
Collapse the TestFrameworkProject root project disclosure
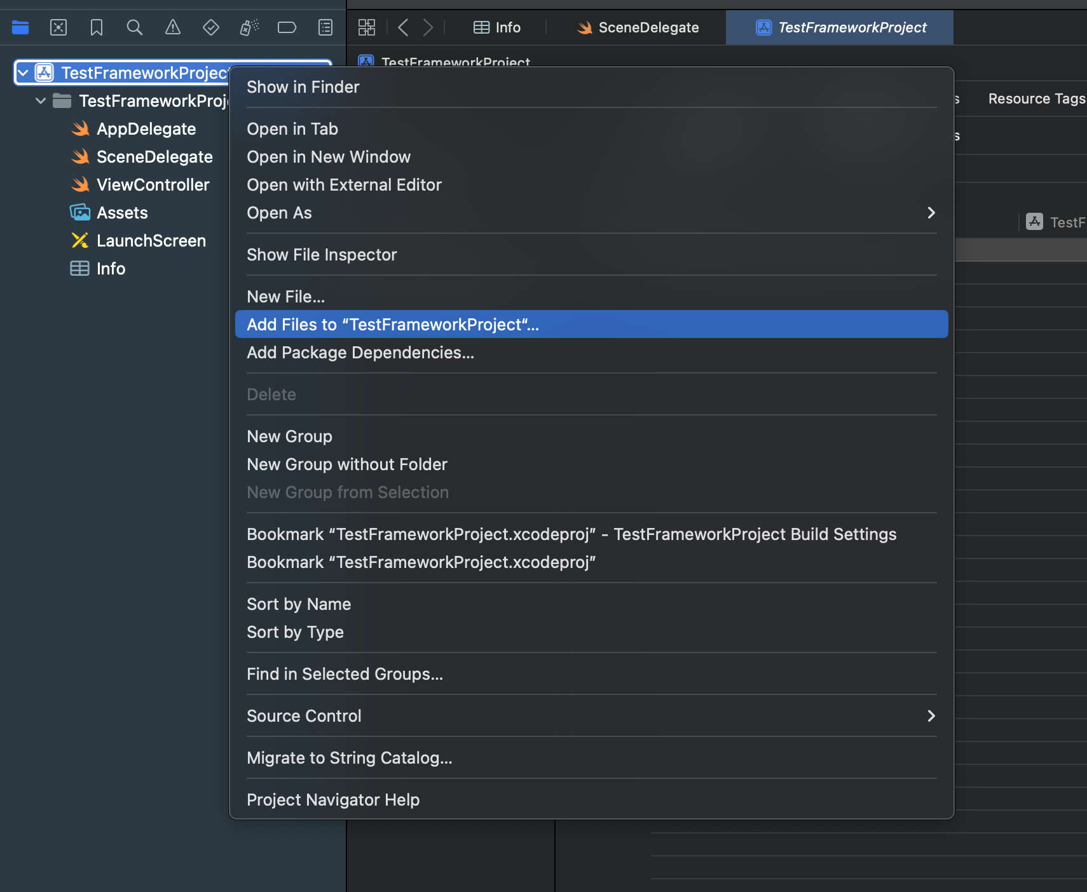point(23,73)
